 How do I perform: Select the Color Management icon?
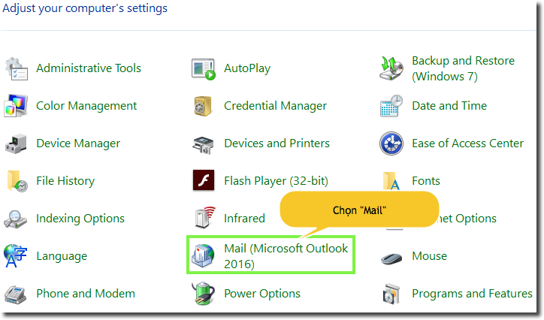pyautogui.click(x=17, y=106)
